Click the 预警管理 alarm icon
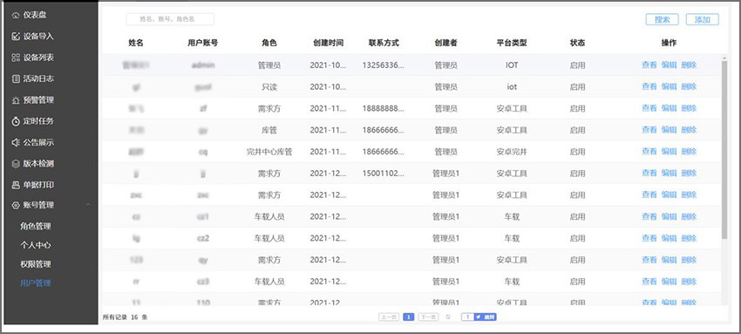 click(16, 100)
